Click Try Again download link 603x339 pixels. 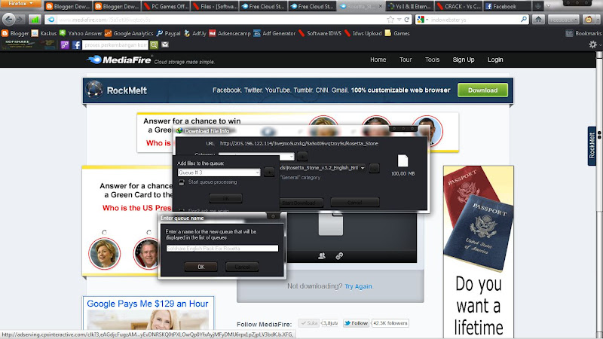point(358,286)
